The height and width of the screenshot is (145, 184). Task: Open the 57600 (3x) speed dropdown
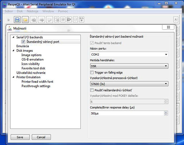click(129, 84)
